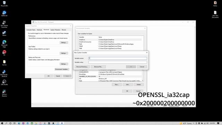The image size is (222, 125).
Task: Select the Advanced tab
Action: 46,30
